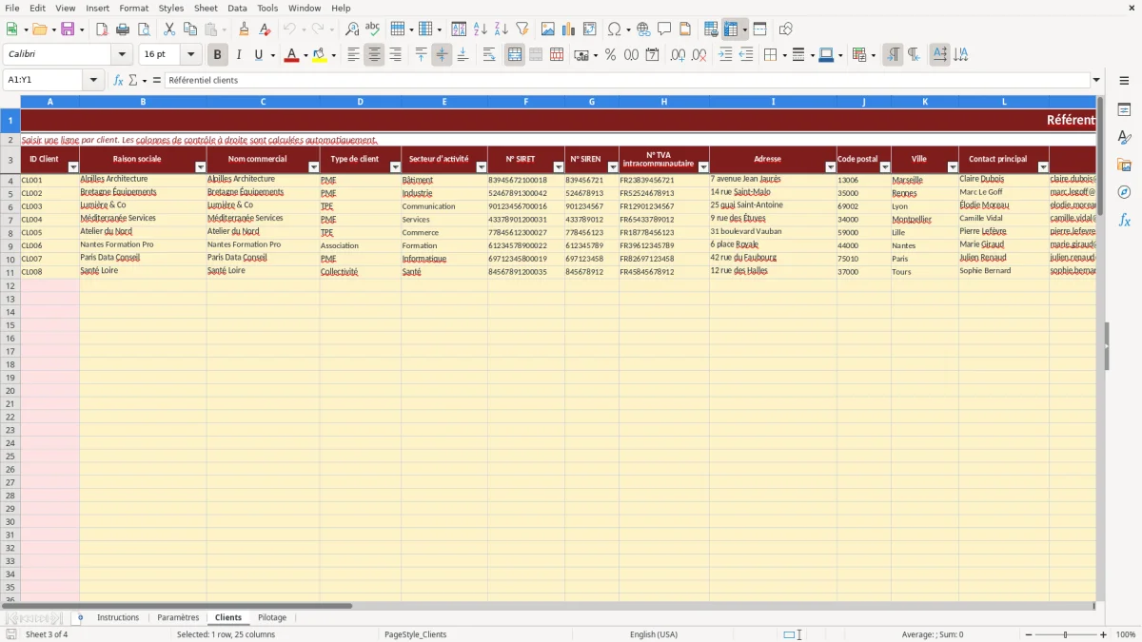The width and height of the screenshot is (1142, 642).
Task: Switch to the Paramètres sheet tab
Action: coord(178,617)
